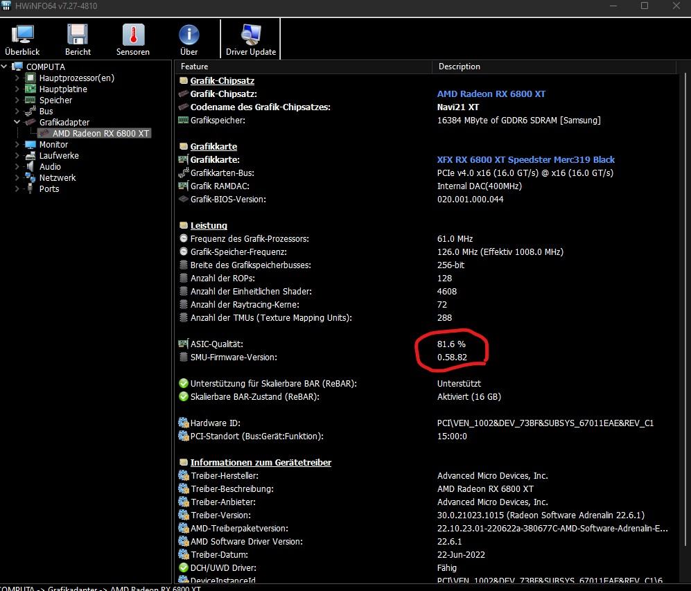Click the Grafikkarten-Bus connector icon

[184, 173]
